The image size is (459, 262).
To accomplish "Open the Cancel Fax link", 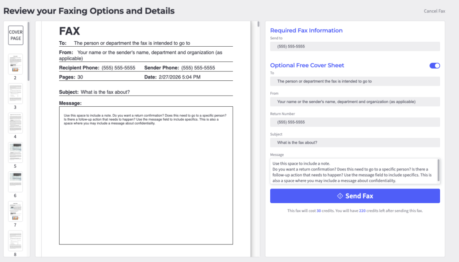I will click(x=434, y=11).
